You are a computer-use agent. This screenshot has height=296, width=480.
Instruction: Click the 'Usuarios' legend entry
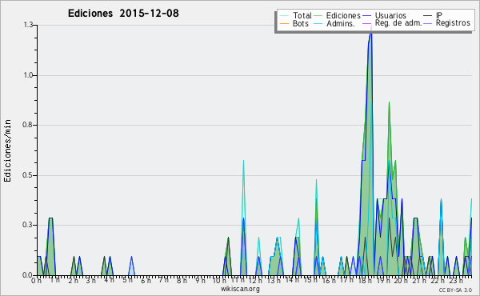coord(390,15)
